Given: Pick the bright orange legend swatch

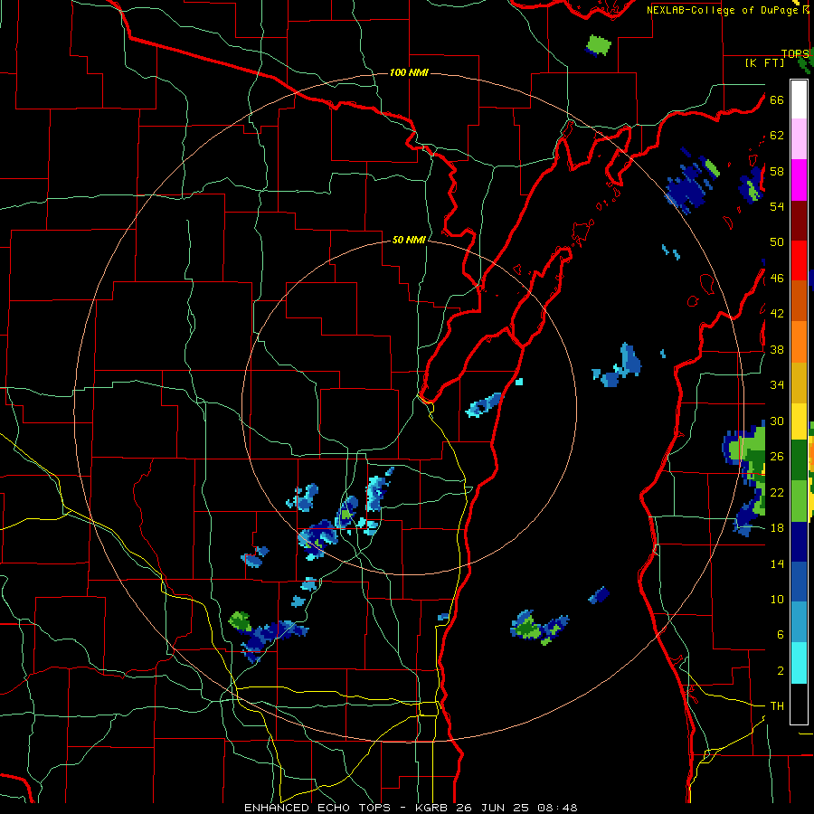Looking at the screenshot, I should (x=799, y=342).
